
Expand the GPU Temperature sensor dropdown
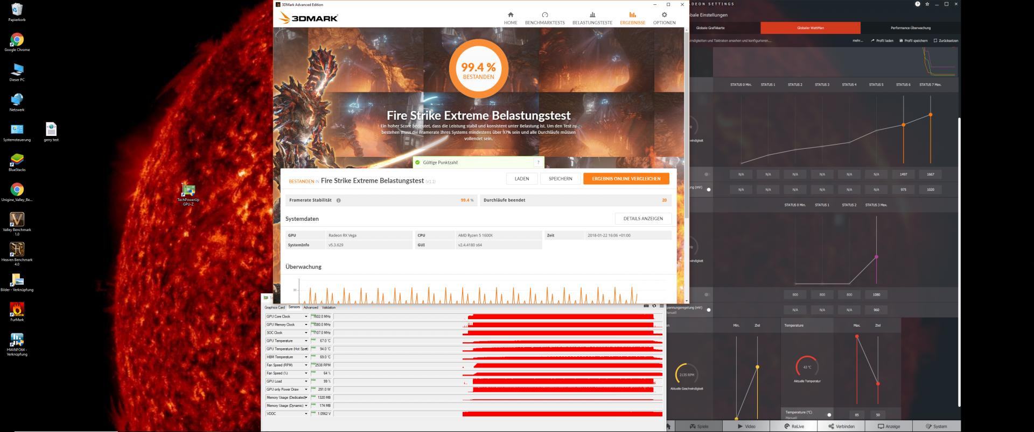(x=306, y=341)
